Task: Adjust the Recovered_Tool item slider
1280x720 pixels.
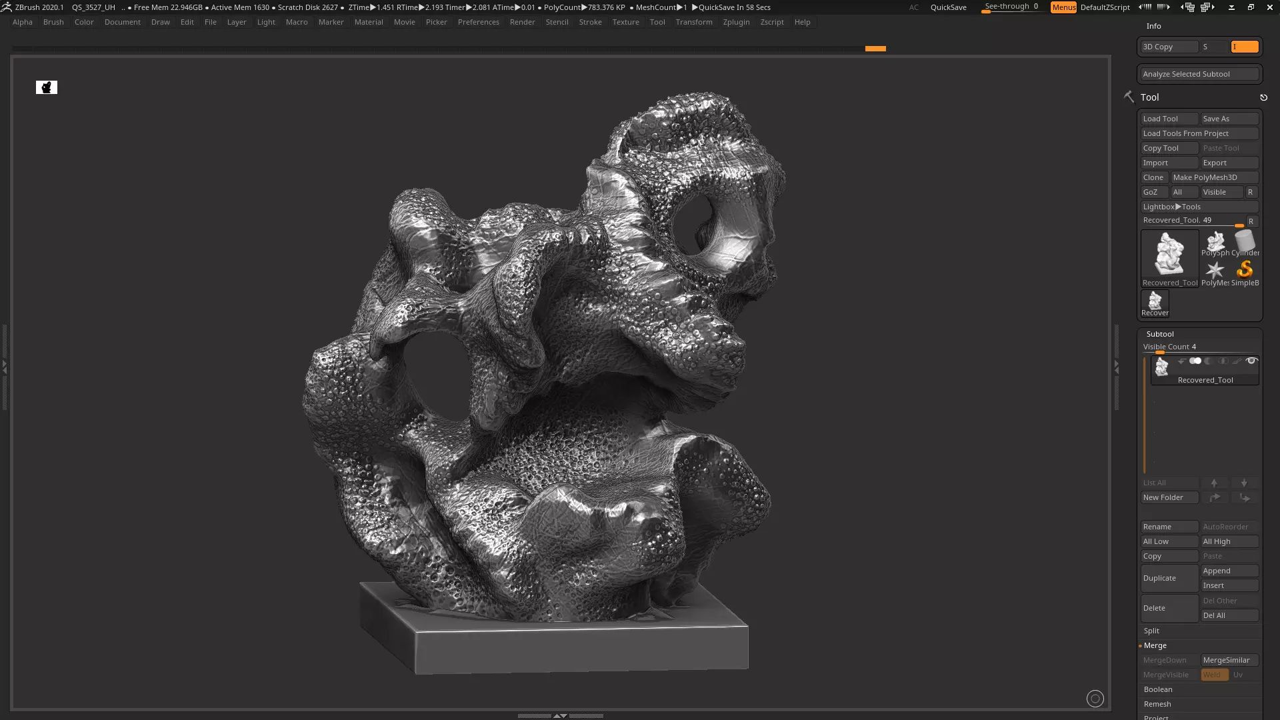Action: coord(1193,221)
